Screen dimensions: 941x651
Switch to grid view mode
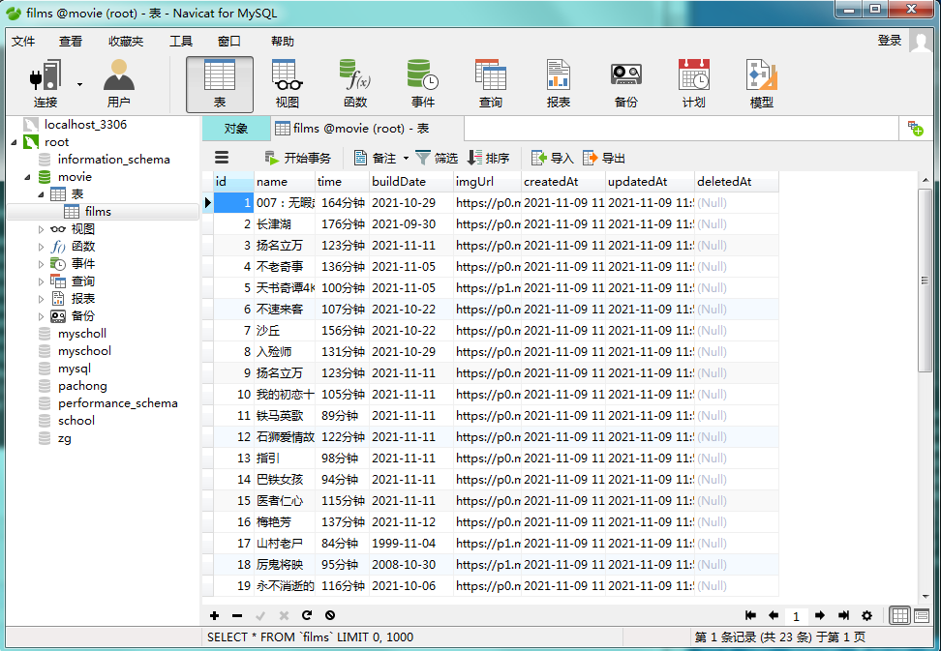[x=899, y=615]
